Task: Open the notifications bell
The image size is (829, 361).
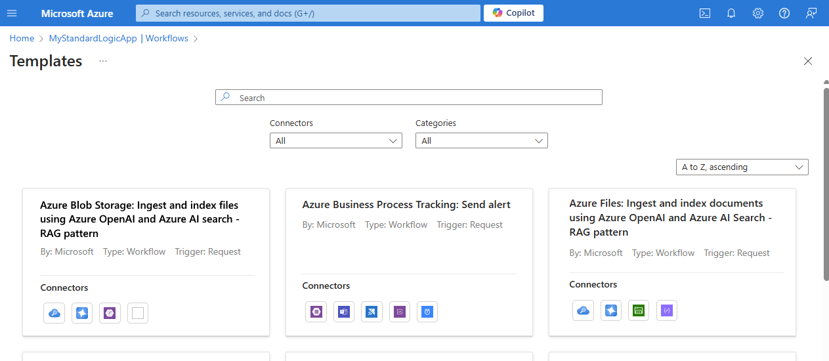Action: 731,13
